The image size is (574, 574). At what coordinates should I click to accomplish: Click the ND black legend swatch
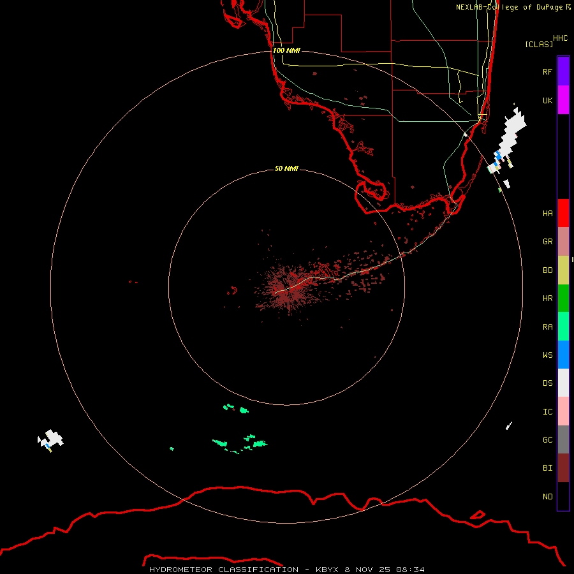point(563,496)
